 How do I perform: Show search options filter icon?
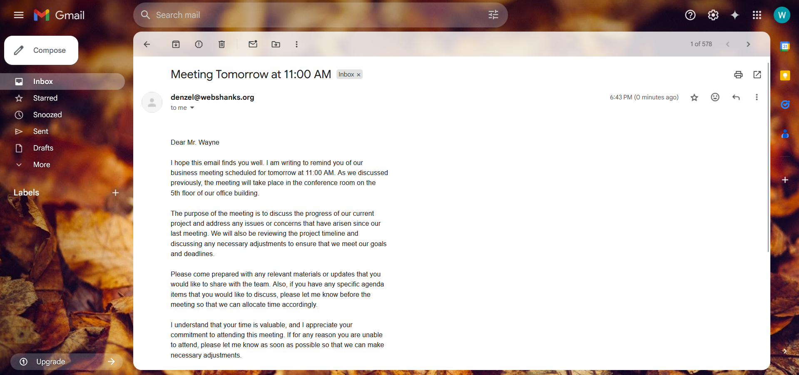493,15
